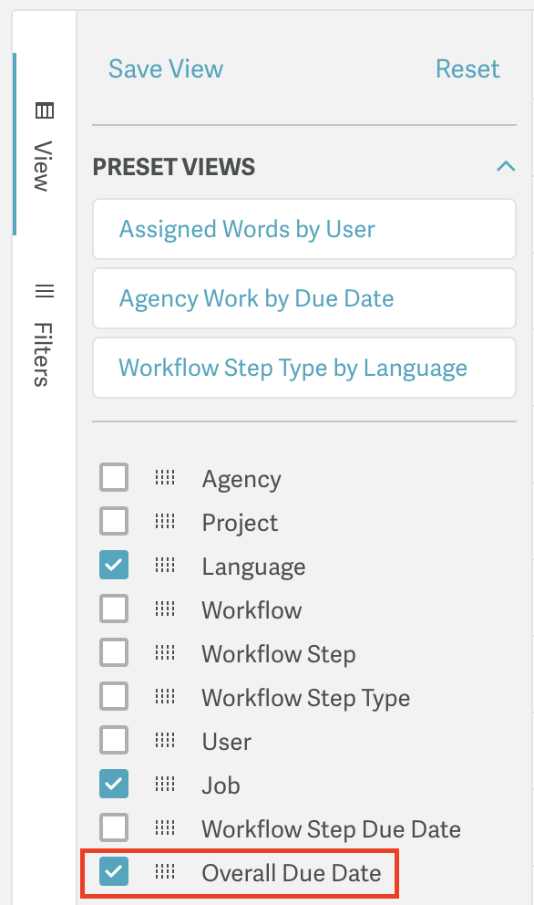Tick the Workflow Step Due Date checkbox
Viewport: 534px width, 905px height.
point(114,827)
